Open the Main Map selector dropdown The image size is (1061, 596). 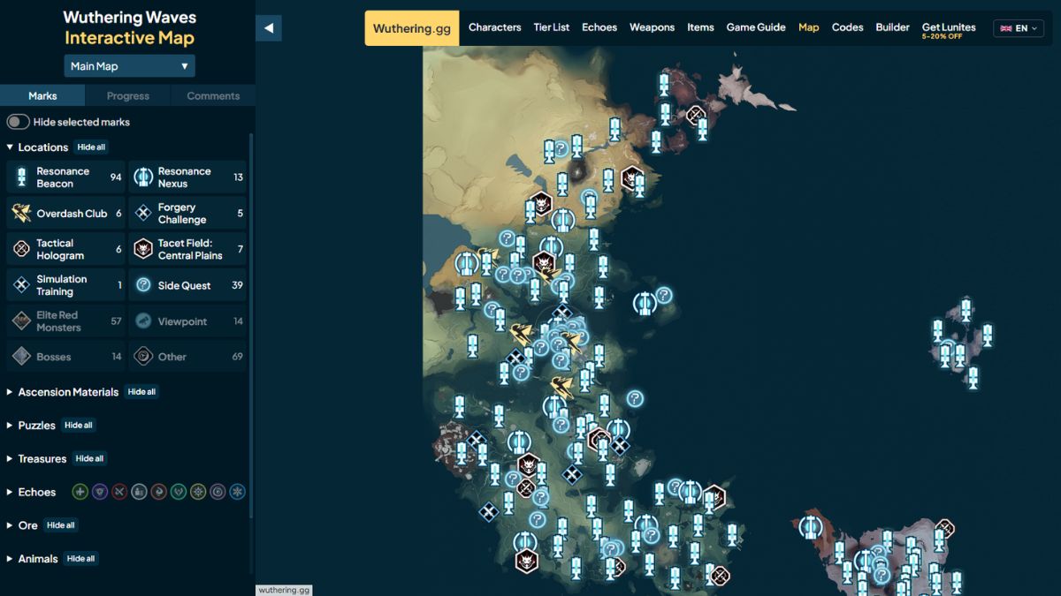click(129, 66)
